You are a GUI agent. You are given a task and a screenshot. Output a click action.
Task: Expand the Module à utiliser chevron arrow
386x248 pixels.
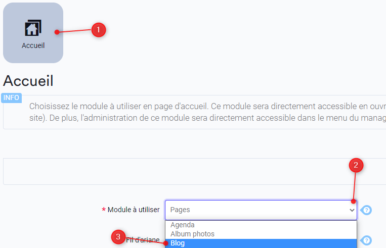tap(352, 210)
